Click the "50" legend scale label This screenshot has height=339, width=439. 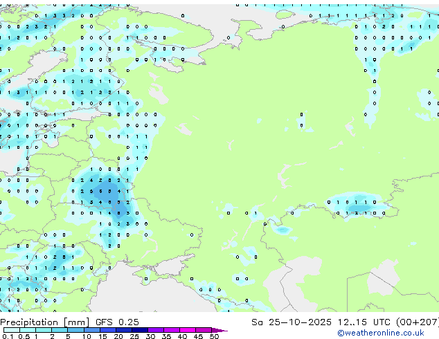coord(214,336)
